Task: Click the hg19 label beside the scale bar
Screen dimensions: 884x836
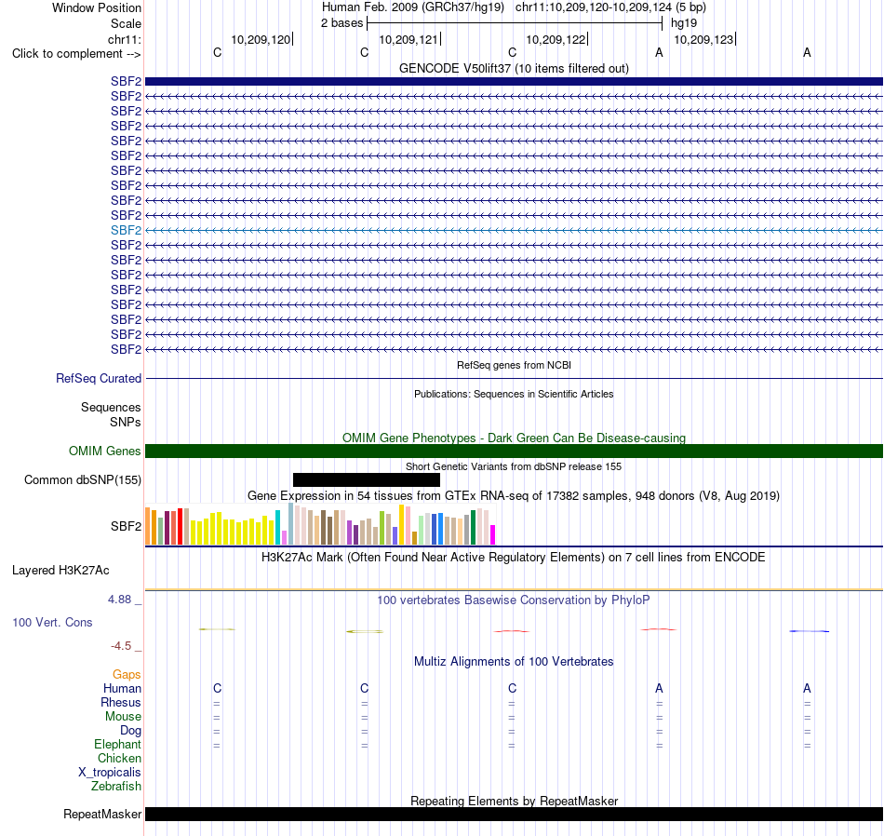Action: point(683,23)
